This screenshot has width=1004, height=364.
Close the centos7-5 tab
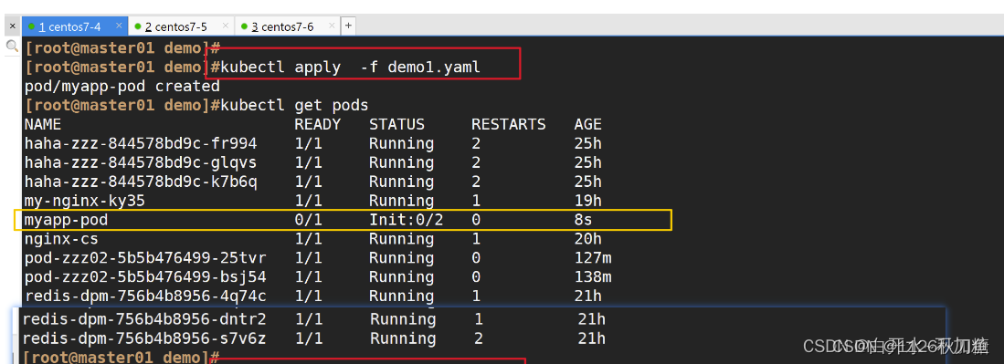pyautogui.click(x=226, y=26)
